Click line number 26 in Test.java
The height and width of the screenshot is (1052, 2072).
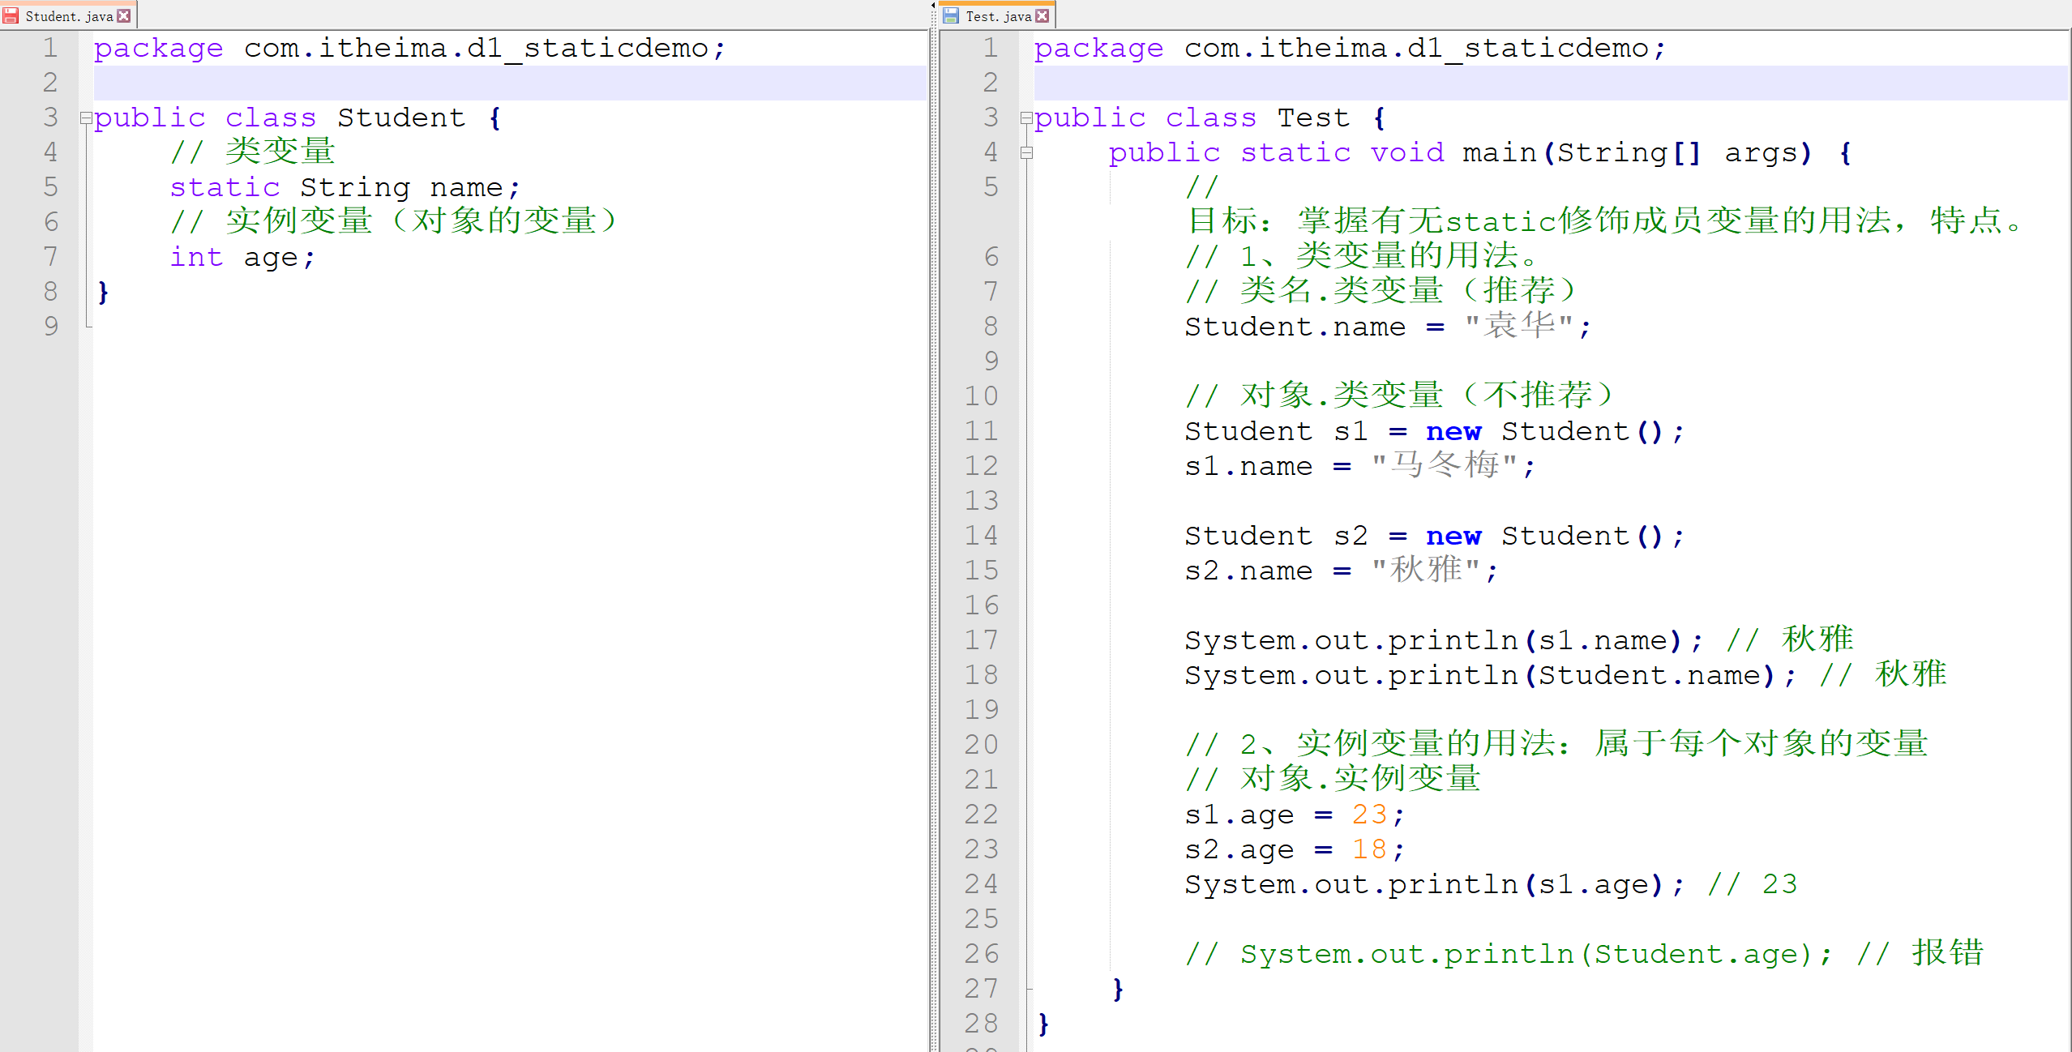click(980, 953)
